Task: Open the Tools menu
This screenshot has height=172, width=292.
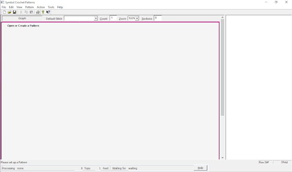Action: click(x=51, y=7)
